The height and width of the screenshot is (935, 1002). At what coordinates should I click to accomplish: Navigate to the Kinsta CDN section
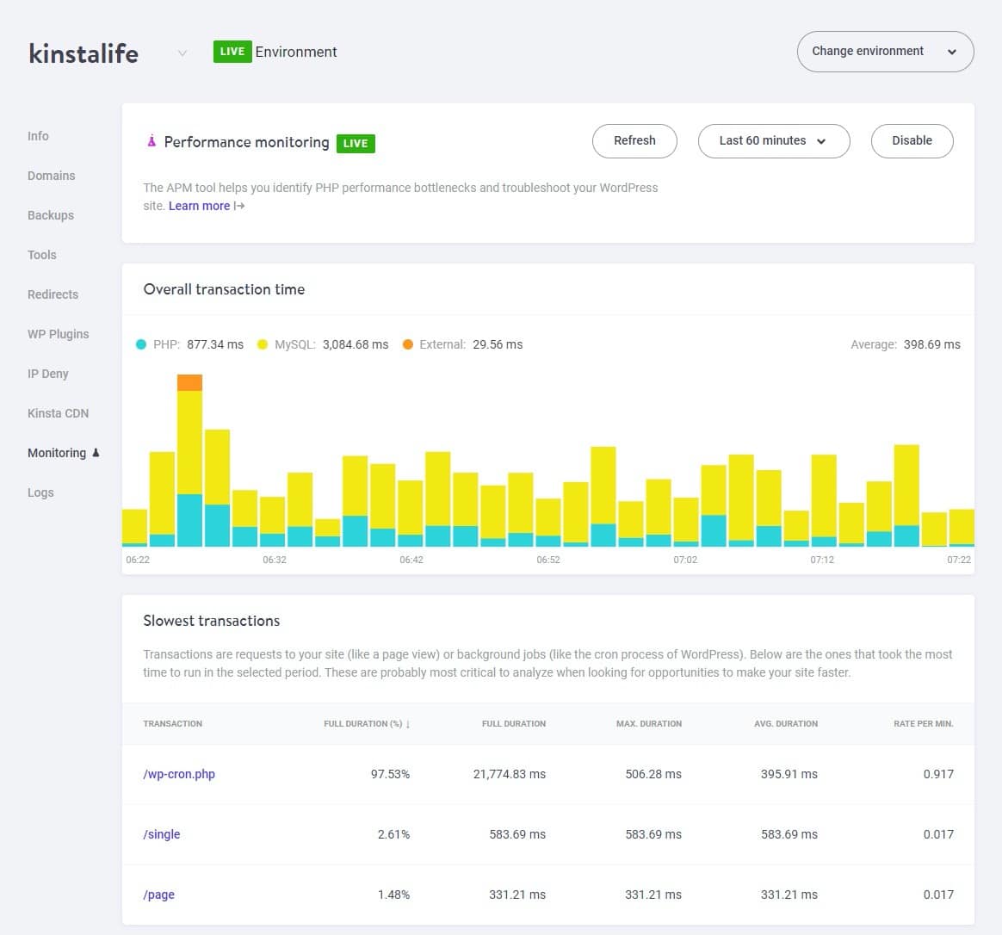(58, 413)
